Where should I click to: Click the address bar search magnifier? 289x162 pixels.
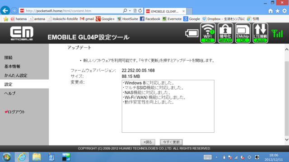pyautogui.click(x=125, y=11)
